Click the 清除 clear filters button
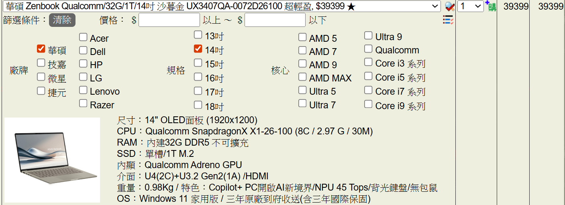The height and width of the screenshot is (205, 565). [x=62, y=20]
